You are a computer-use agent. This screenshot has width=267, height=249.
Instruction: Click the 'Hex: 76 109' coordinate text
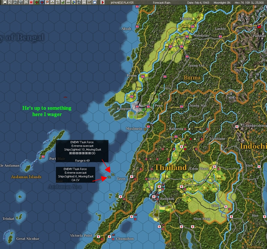[x=242, y=3]
